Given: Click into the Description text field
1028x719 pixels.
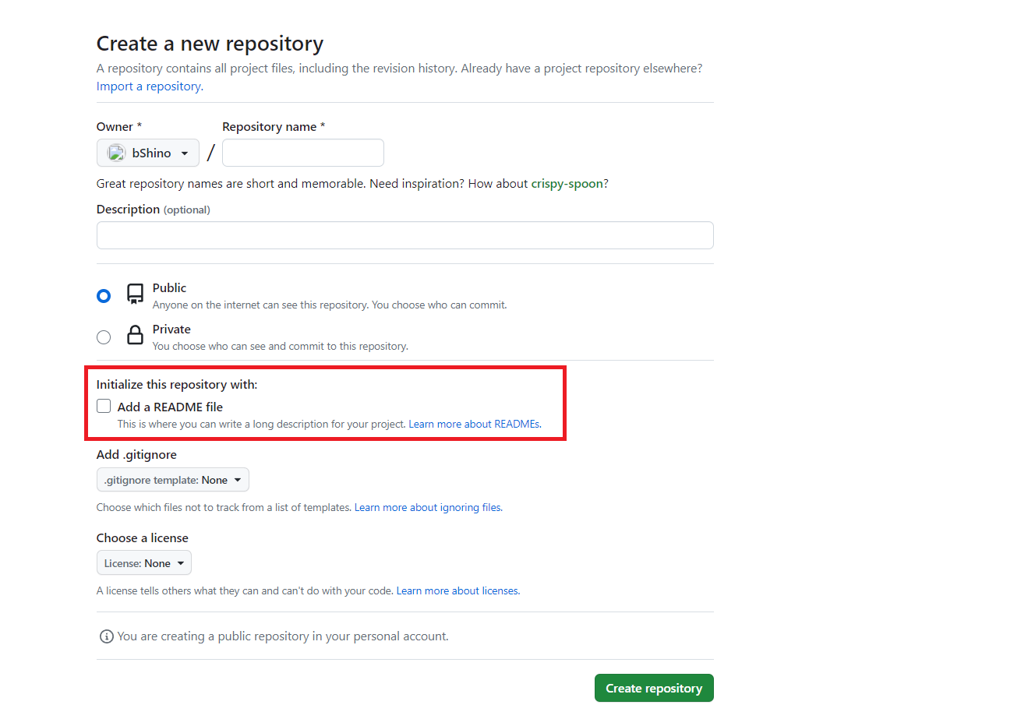Looking at the screenshot, I should (x=405, y=235).
